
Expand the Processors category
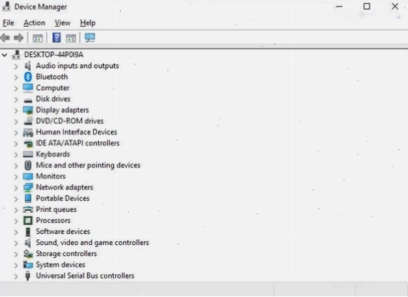(x=16, y=222)
